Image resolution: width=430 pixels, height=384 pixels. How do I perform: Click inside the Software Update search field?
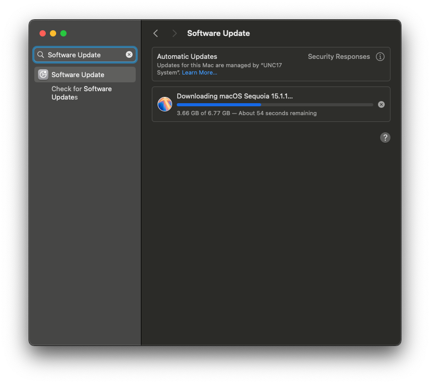[x=85, y=55]
